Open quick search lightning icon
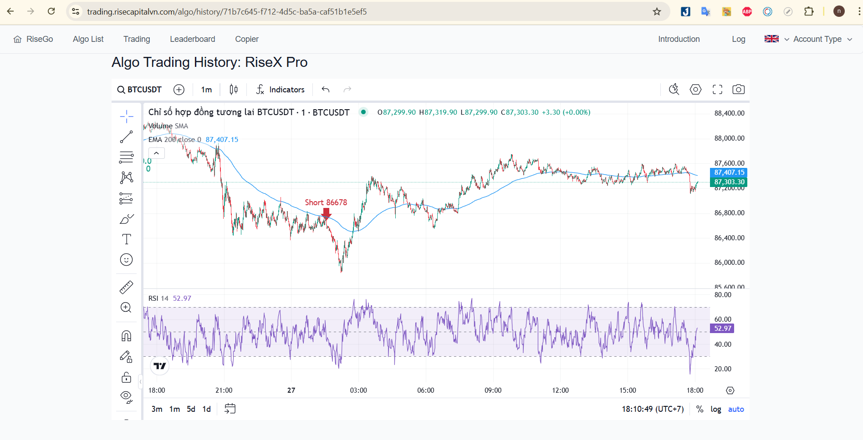This screenshot has width=863, height=440. (x=674, y=90)
